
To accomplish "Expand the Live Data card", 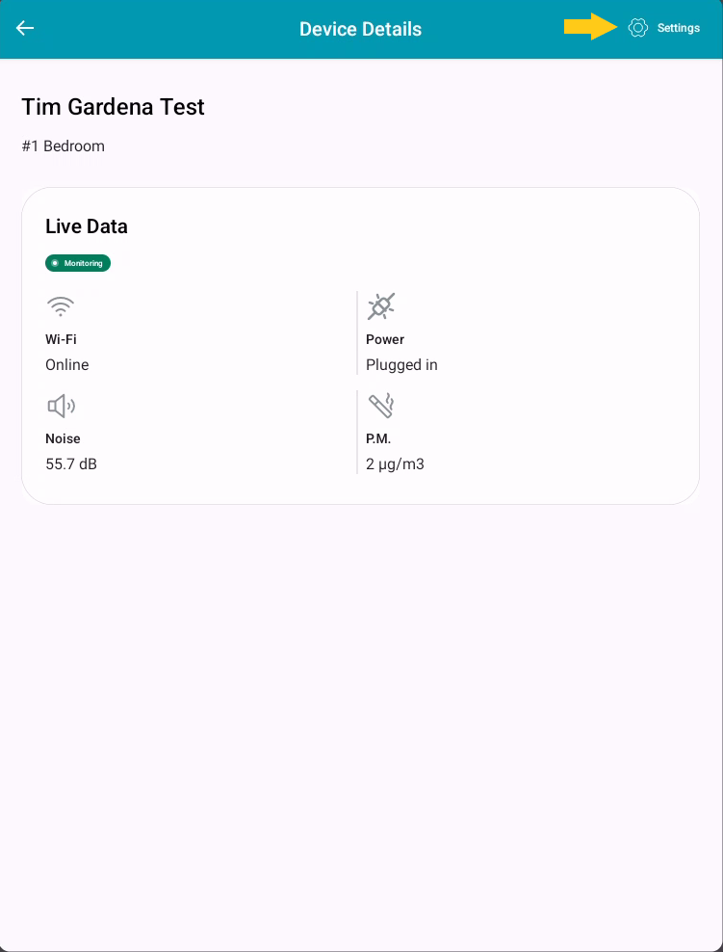I will pos(360,347).
